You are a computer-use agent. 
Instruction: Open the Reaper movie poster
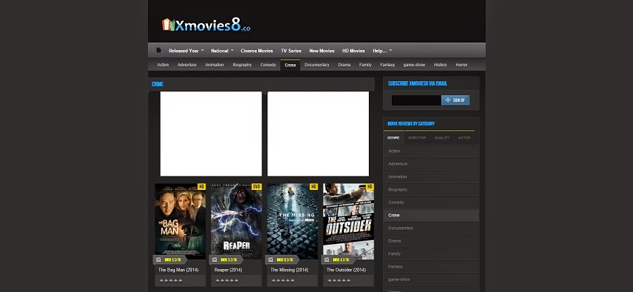coord(236,221)
